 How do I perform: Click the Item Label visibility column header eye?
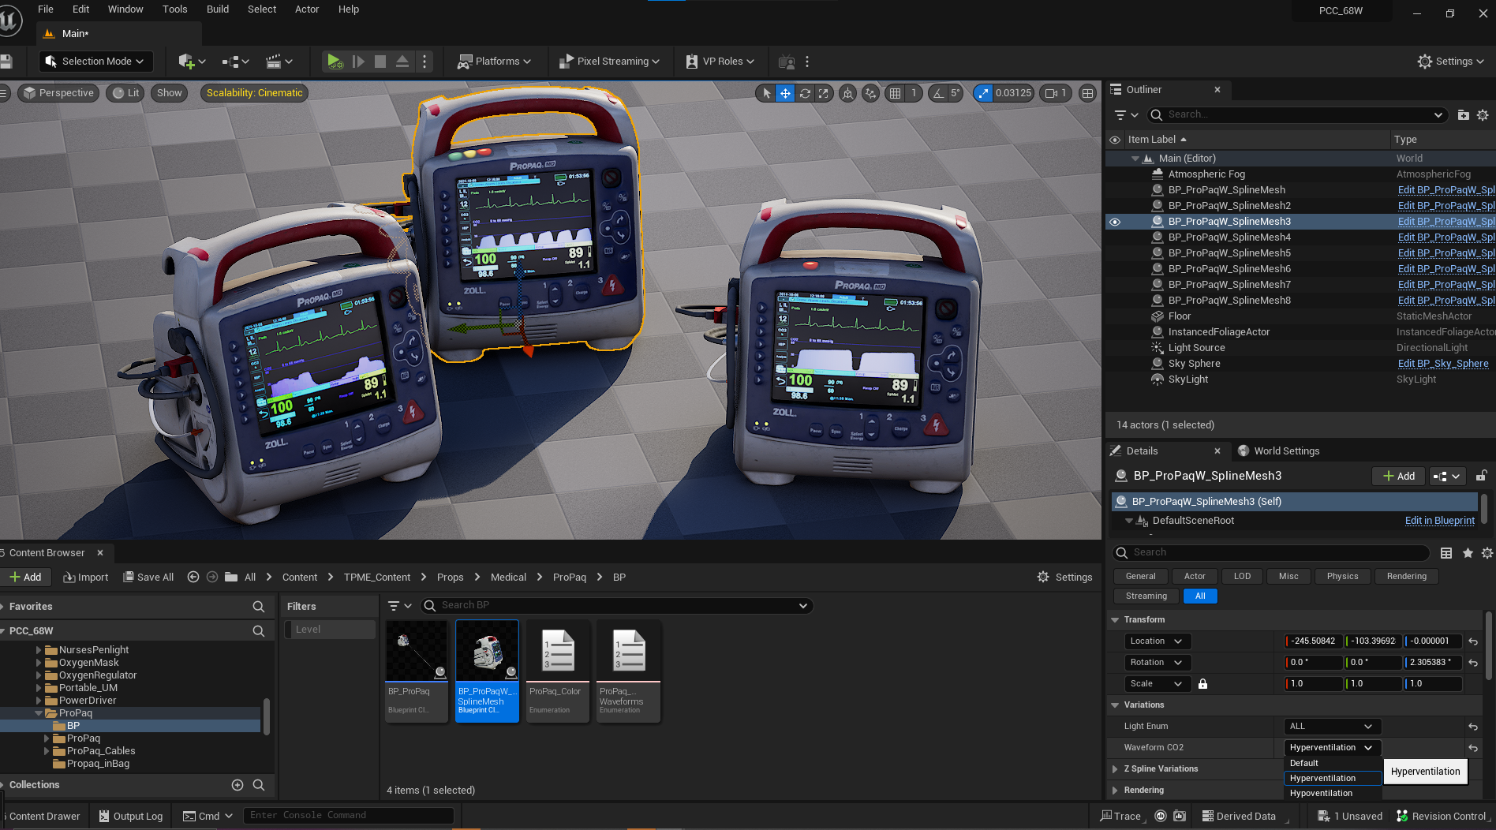pyautogui.click(x=1115, y=140)
